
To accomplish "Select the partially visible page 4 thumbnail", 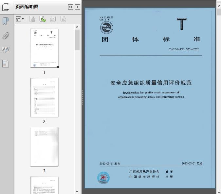I will (x=45, y=185).
